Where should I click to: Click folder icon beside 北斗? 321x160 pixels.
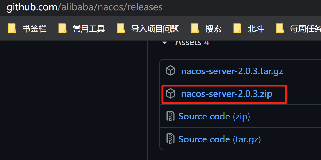[237, 28]
